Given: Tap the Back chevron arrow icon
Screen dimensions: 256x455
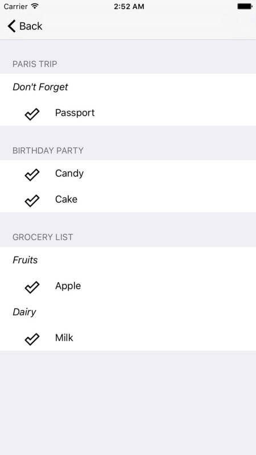Looking at the screenshot, I should [x=11, y=26].
